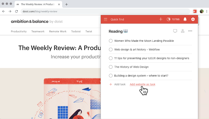Select task text Building a design system
Screen dimensions: 209x119
click(x=141, y=76)
